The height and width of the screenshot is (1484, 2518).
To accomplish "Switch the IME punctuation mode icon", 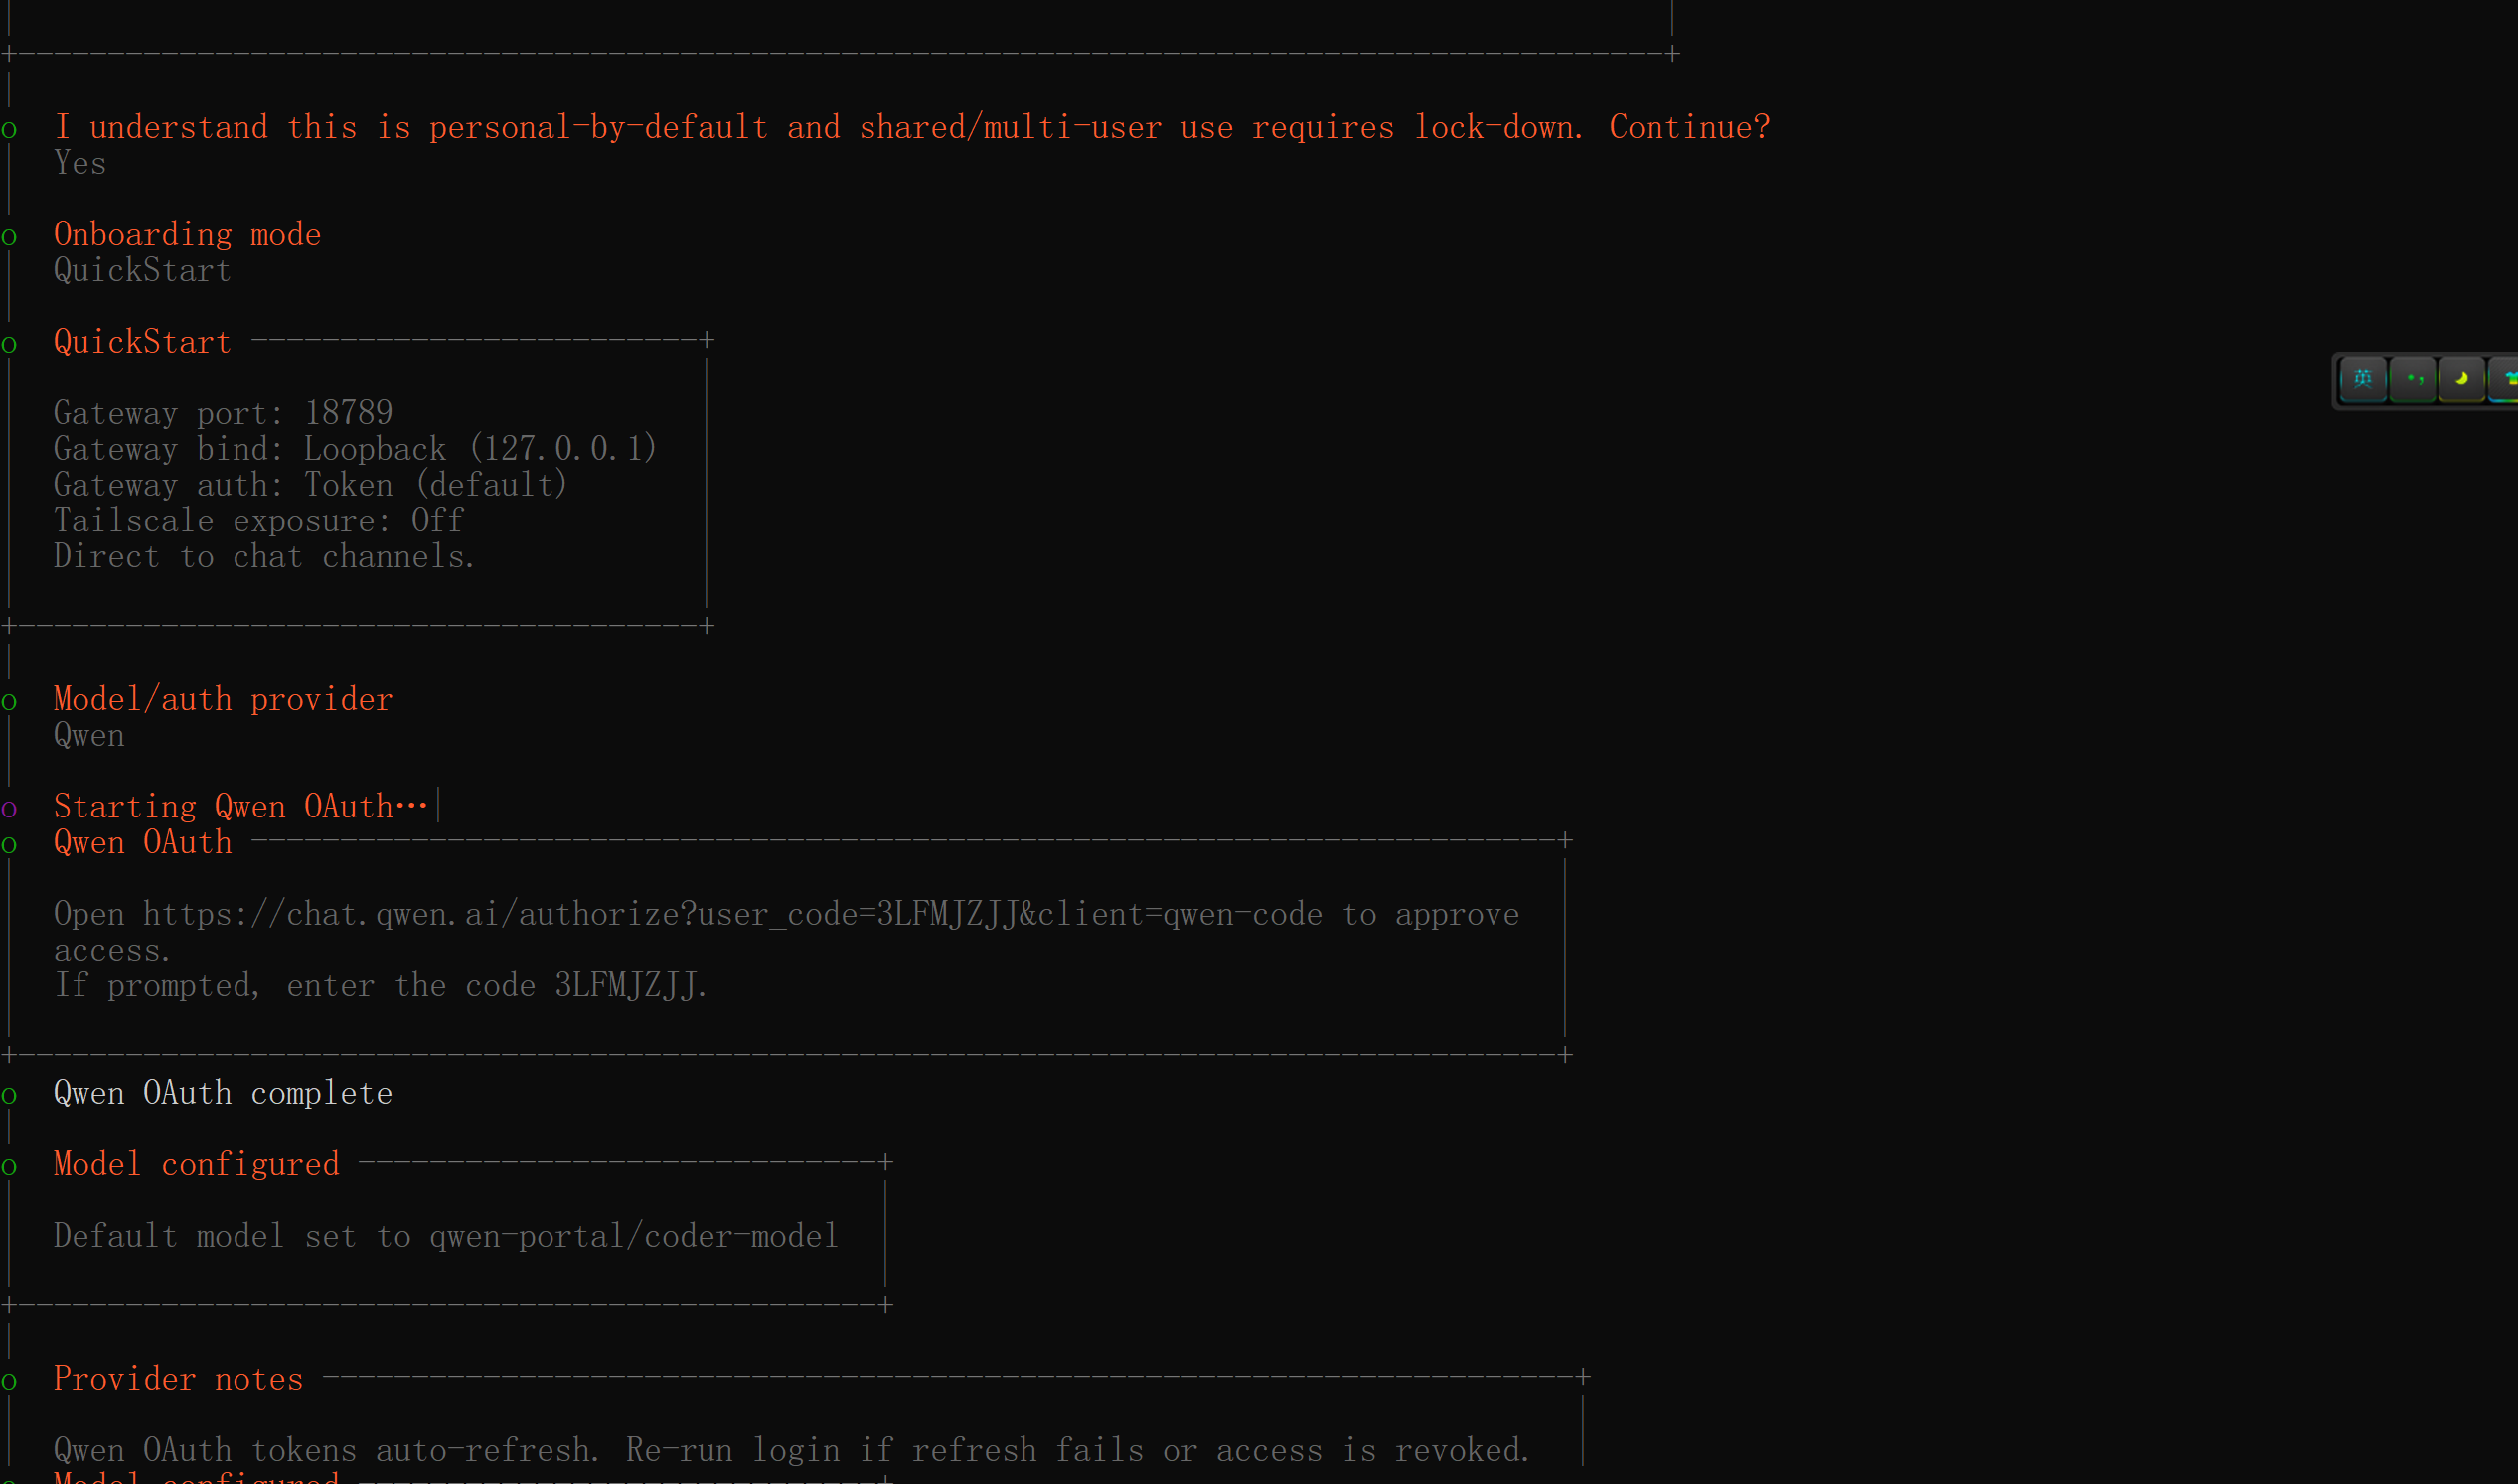I will click(2413, 380).
